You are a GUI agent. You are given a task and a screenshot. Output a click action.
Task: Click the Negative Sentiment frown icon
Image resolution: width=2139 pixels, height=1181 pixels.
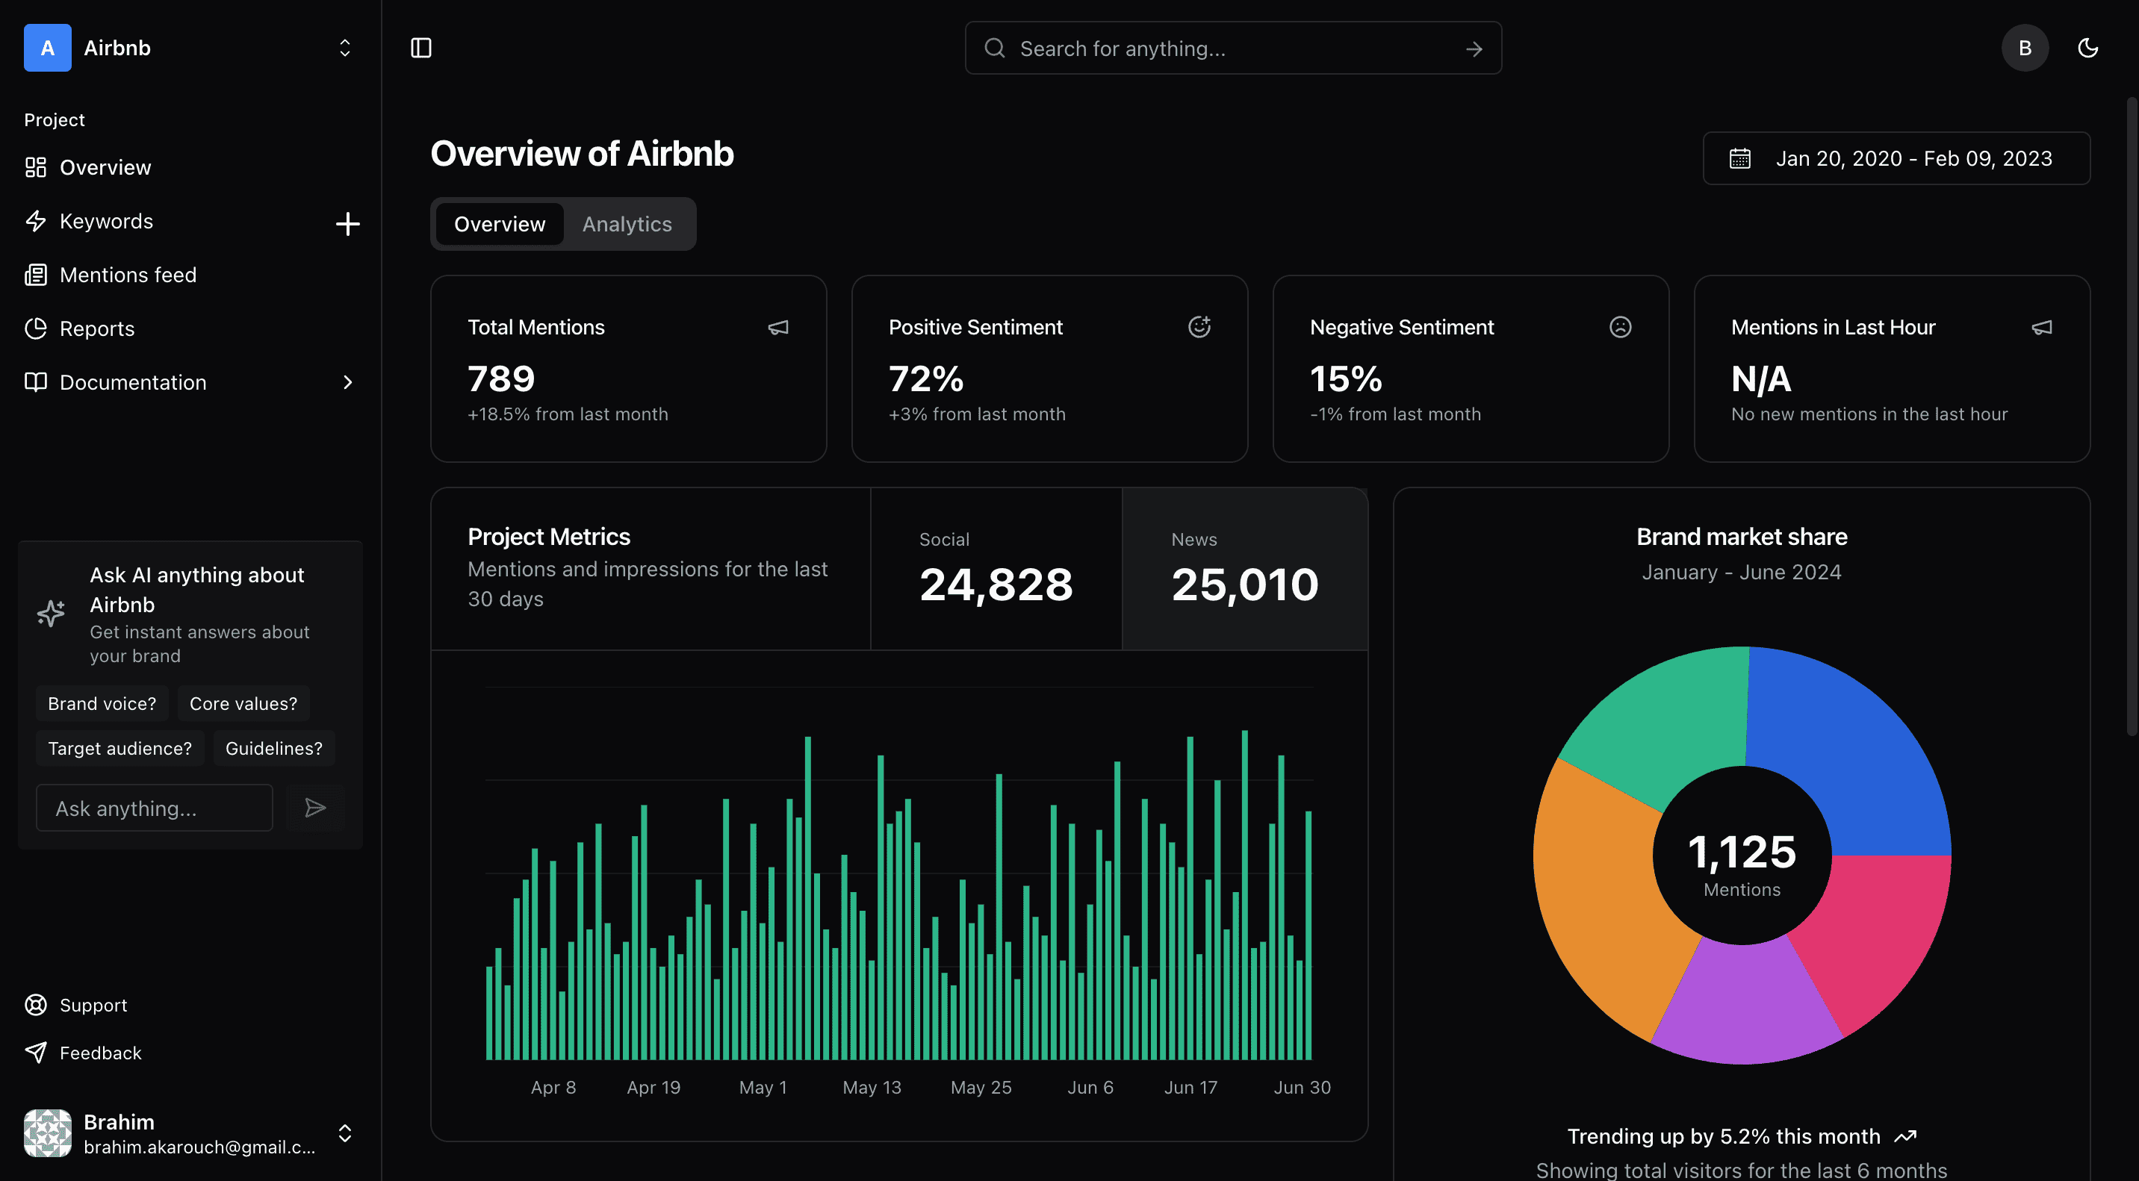click(1620, 327)
